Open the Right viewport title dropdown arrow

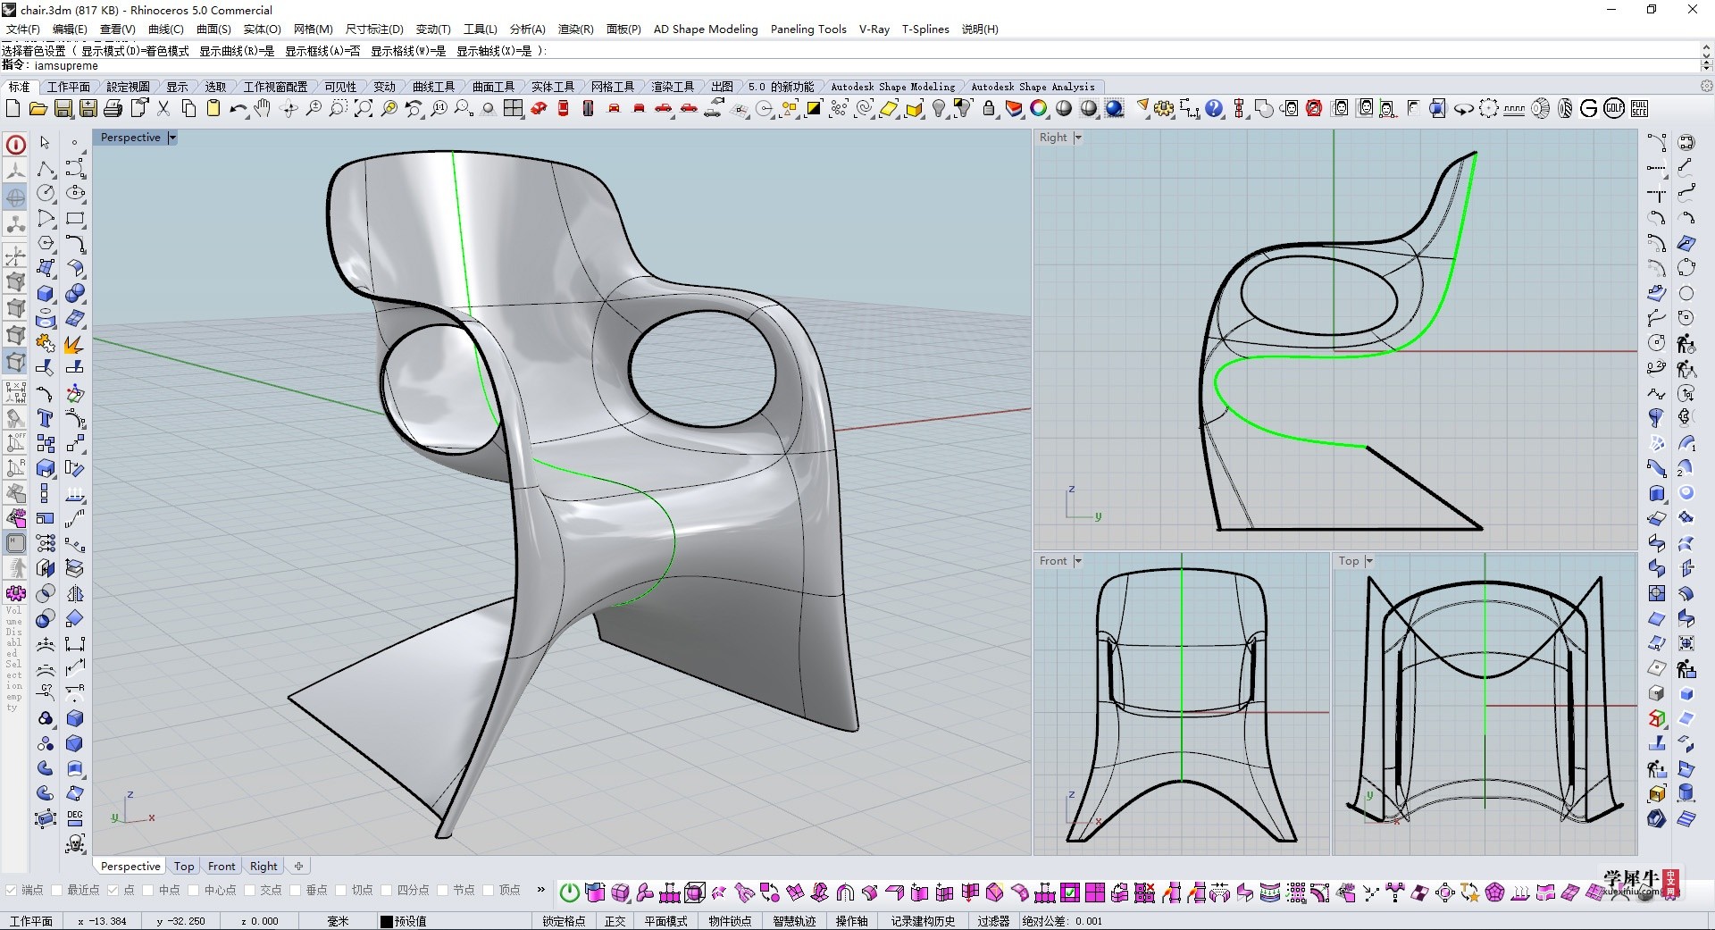tap(1078, 138)
